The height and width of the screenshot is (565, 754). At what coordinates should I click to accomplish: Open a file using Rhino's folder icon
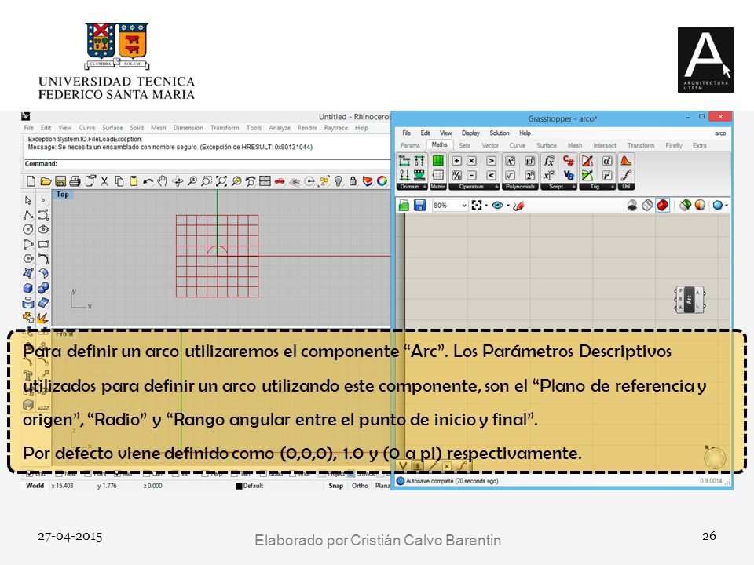(46, 181)
